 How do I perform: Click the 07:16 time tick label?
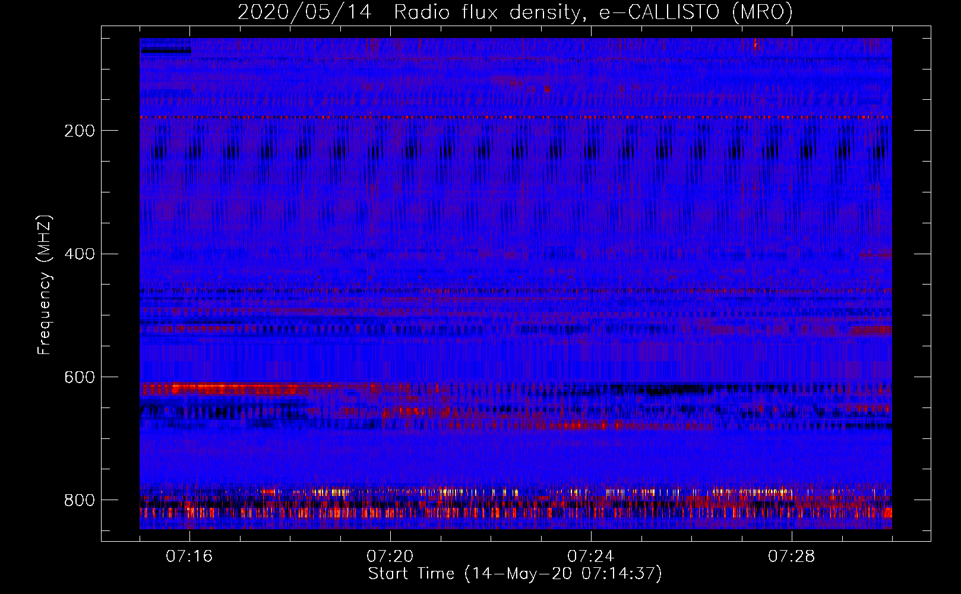coord(189,557)
